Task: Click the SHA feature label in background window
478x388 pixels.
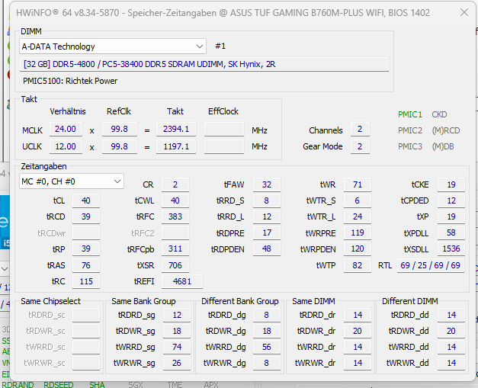Action: coord(97,385)
